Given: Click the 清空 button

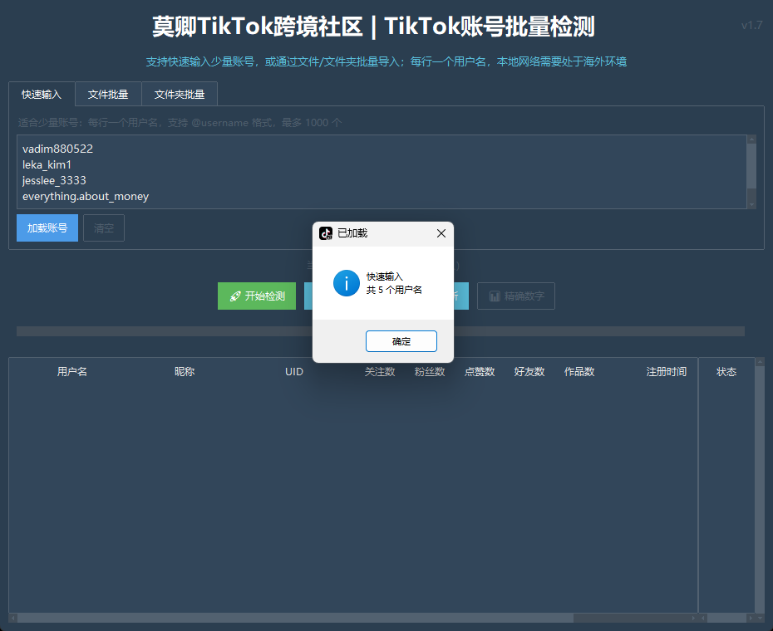Looking at the screenshot, I should pos(104,228).
